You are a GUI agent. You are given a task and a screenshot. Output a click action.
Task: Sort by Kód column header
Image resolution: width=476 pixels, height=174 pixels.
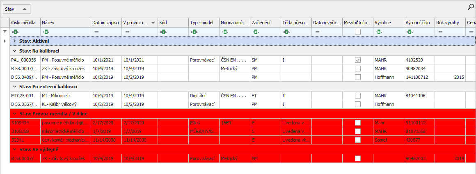(173, 23)
